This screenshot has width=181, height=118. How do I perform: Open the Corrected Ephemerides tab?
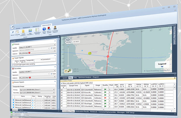tap(107, 112)
